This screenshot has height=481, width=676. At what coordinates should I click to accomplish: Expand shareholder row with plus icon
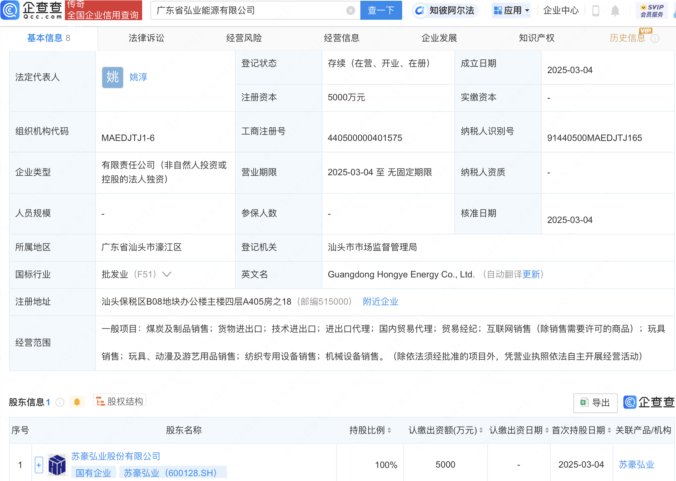(39, 465)
